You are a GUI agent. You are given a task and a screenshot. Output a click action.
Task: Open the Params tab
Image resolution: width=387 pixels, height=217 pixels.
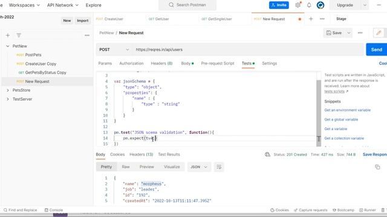click(x=105, y=63)
